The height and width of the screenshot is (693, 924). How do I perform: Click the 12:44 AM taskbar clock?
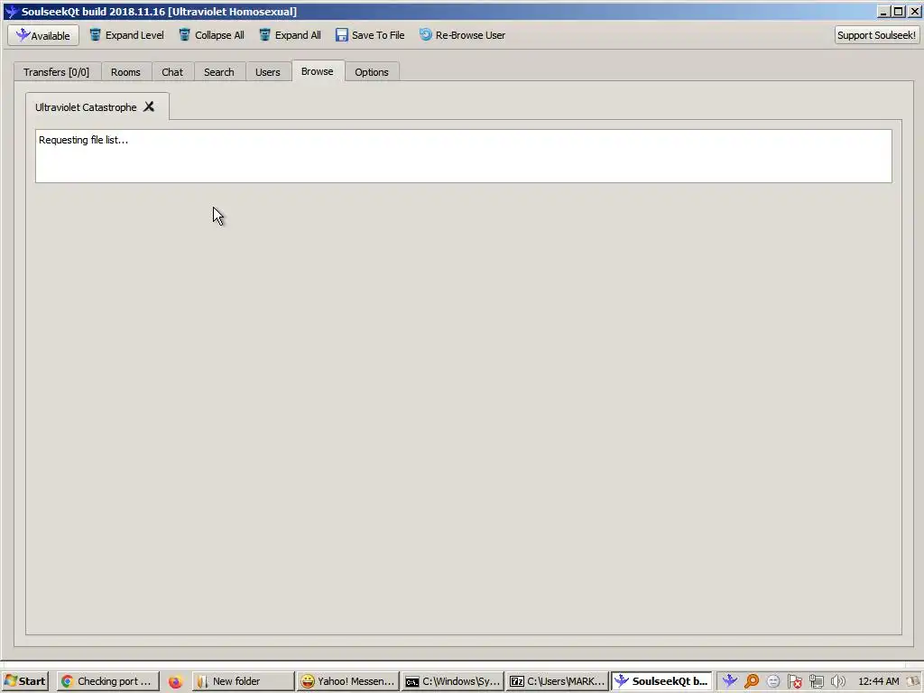click(x=879, y=681)
